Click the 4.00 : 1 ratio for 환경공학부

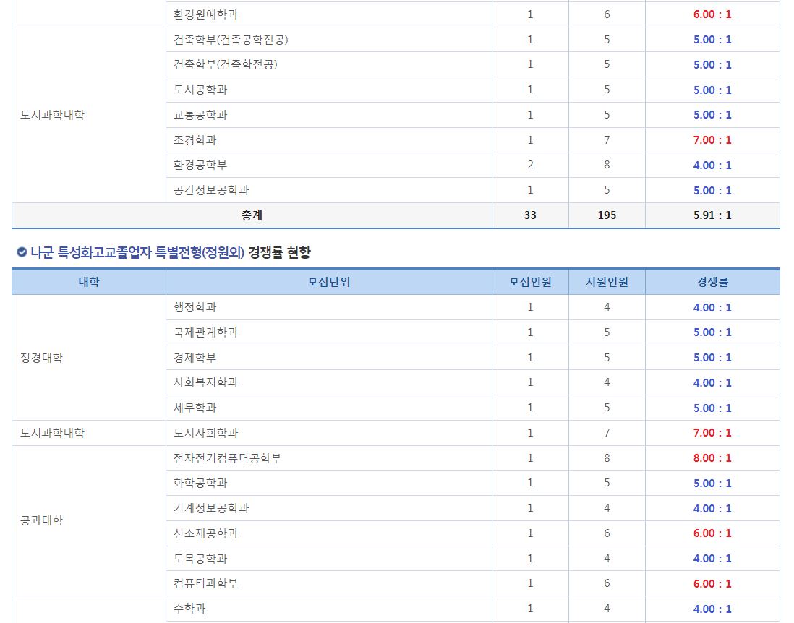(712, 165)
